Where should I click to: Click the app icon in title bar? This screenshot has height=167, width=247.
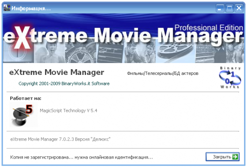tap(7, 8)
